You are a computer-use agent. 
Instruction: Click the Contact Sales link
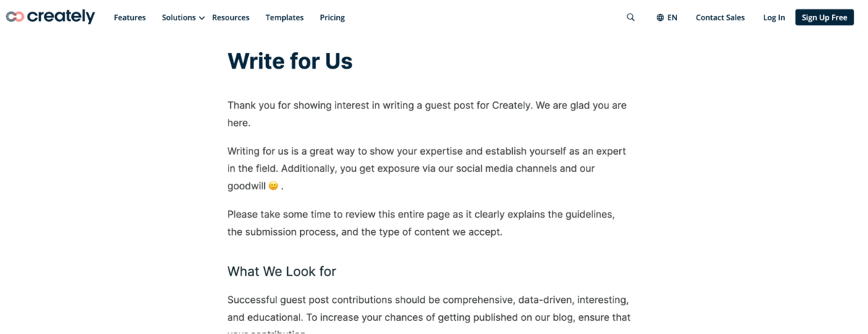720,17
